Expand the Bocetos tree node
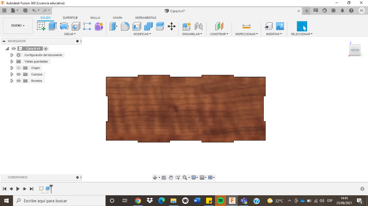368x206 pixels. [x=12, y=81]
